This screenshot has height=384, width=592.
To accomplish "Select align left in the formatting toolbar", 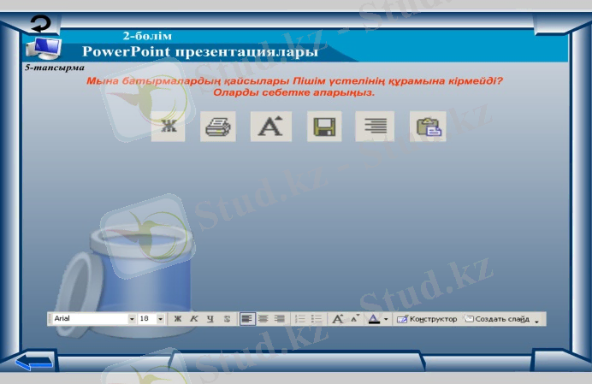I will click(x=247, y=319).
